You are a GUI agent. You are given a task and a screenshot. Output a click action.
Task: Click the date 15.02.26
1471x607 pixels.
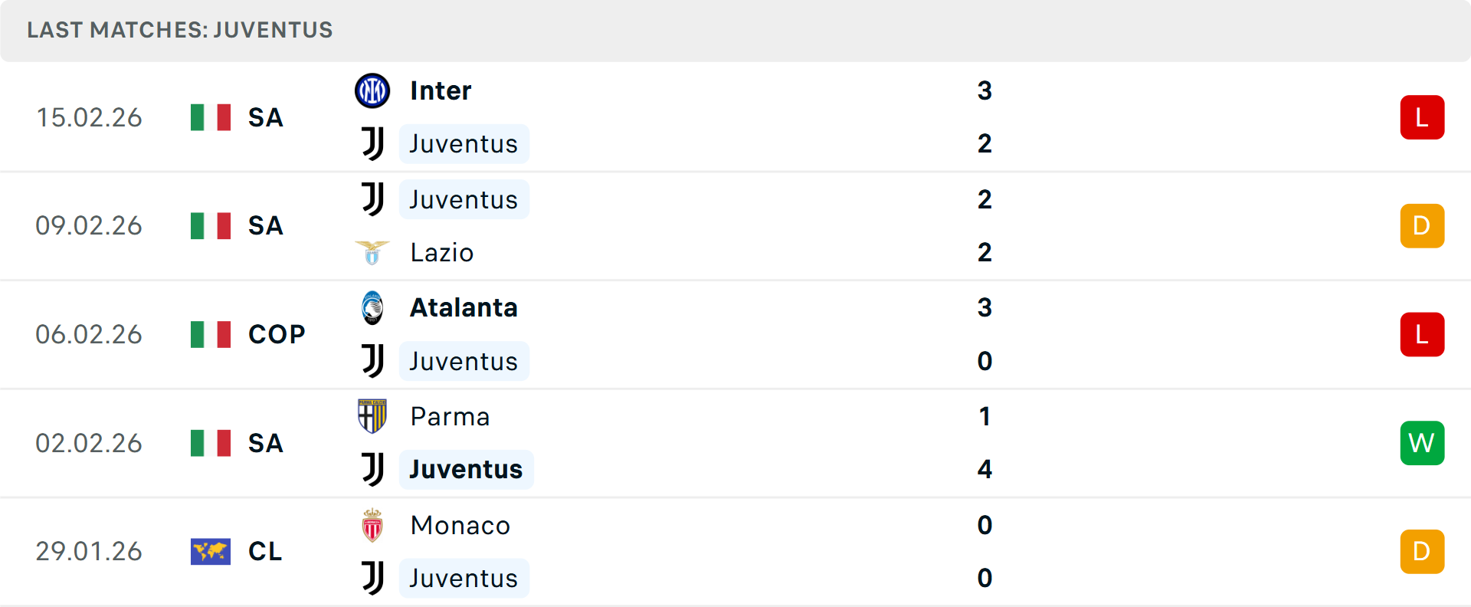tap(89, 116)
